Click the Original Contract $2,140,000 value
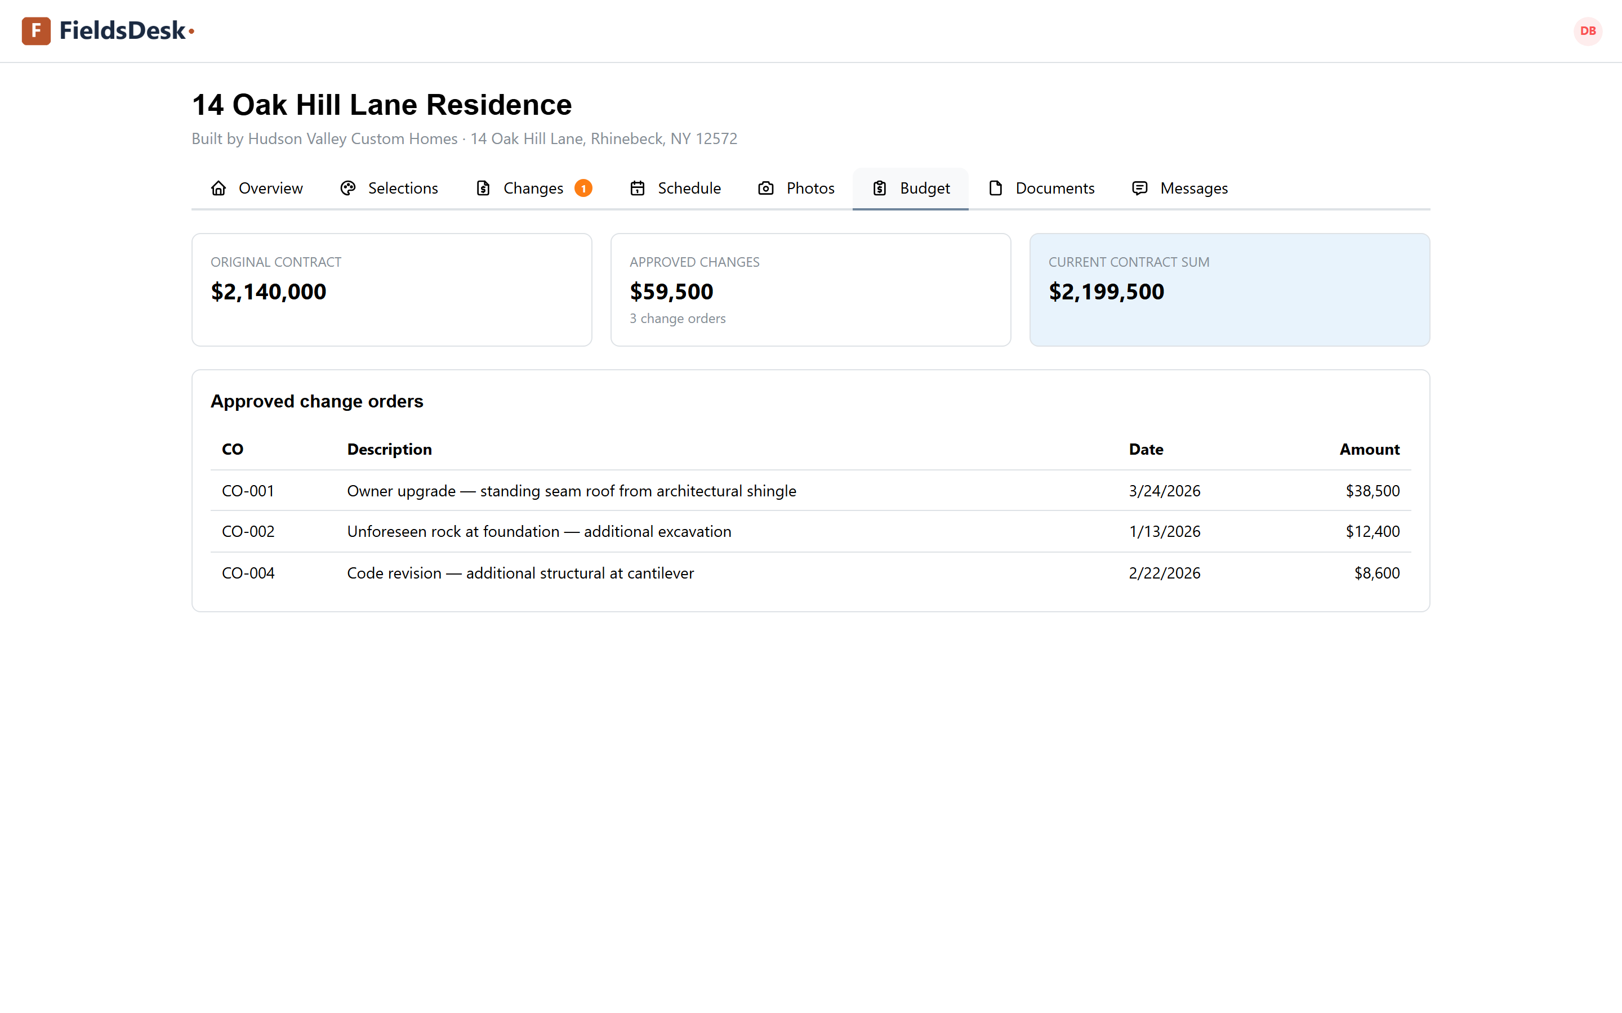1622x1013 pixels. [x=269, y=292]
